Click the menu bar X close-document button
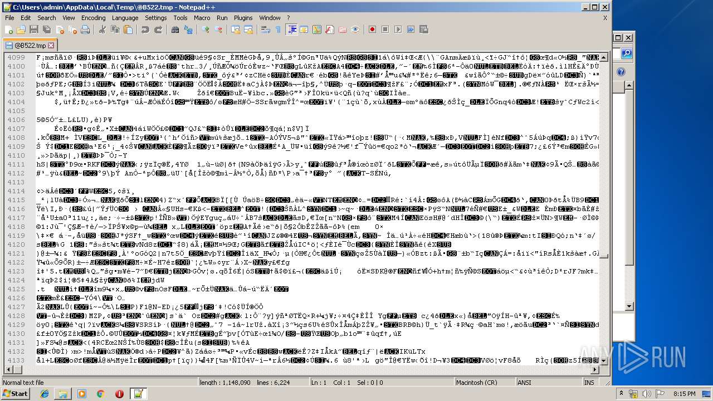The image size is (713, 401). tap(605, 18)
